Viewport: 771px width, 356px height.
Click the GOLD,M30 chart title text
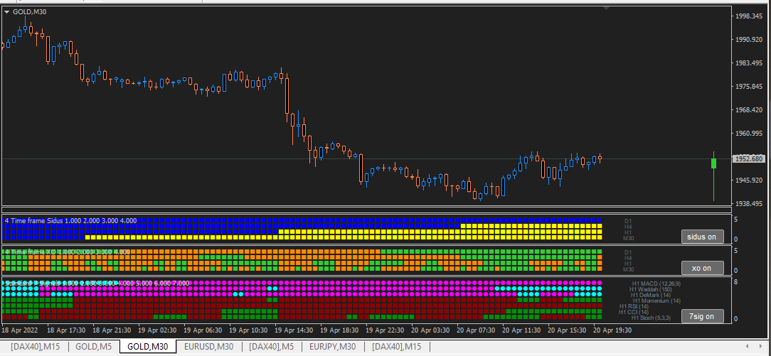[29, 12]
